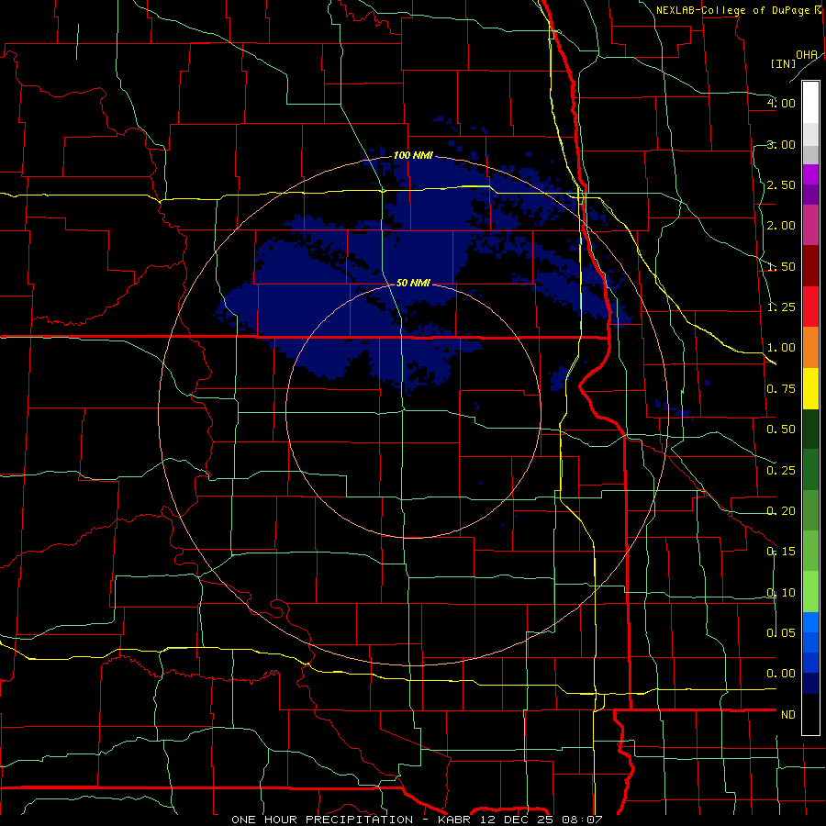Screen dimensions: 826x826
Task: Select the light blue legend swatch beside 0.05
Action: 810,622
